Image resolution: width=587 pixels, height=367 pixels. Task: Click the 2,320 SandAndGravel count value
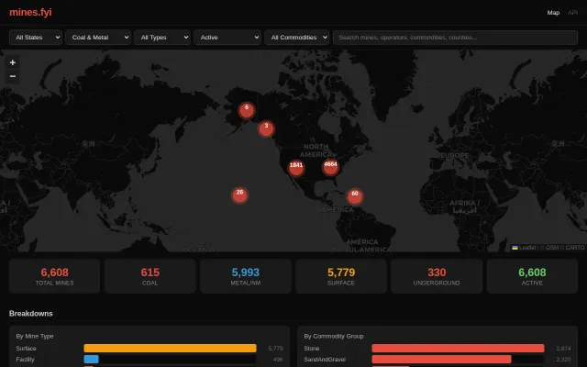point(563,360)
